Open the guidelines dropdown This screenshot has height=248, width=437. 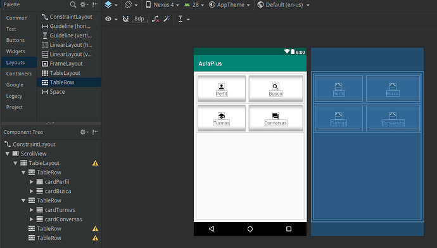[184, 19]
